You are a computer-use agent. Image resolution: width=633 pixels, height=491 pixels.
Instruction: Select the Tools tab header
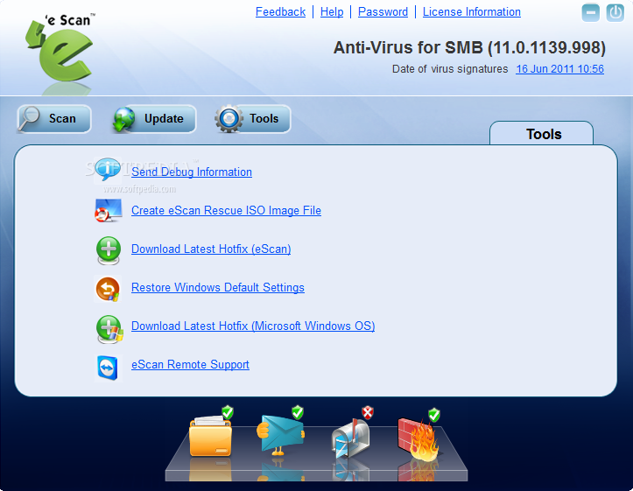tap(541, 134)
